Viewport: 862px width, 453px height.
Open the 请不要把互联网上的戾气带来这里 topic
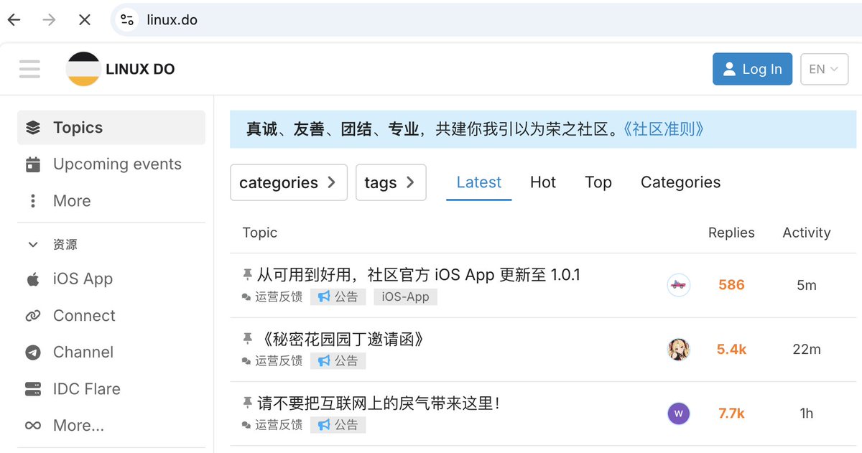(379, 403)
